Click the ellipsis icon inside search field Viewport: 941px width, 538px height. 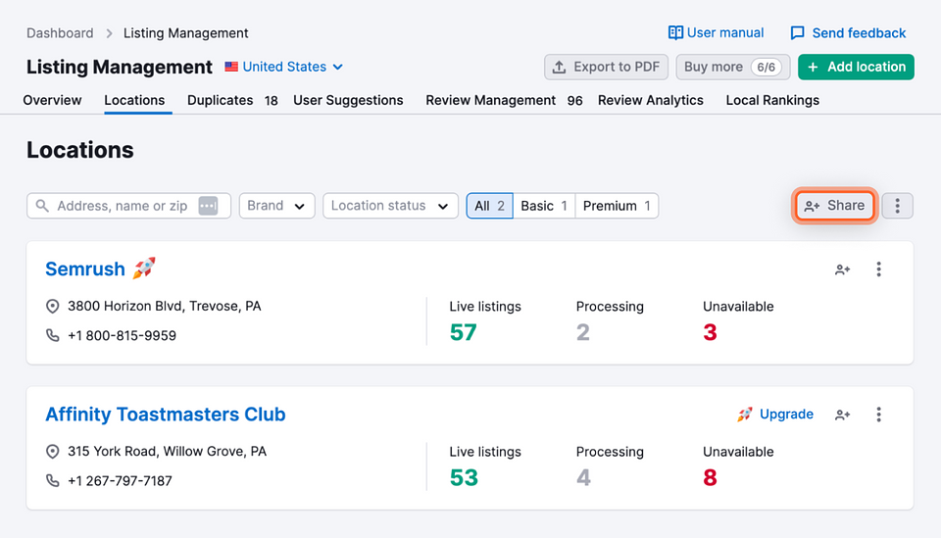208,206
